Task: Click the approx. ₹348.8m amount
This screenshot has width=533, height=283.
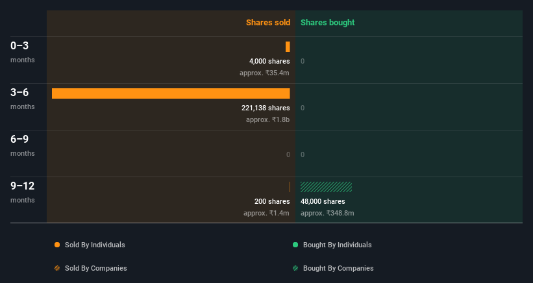Action: click(x=327, y=213)
